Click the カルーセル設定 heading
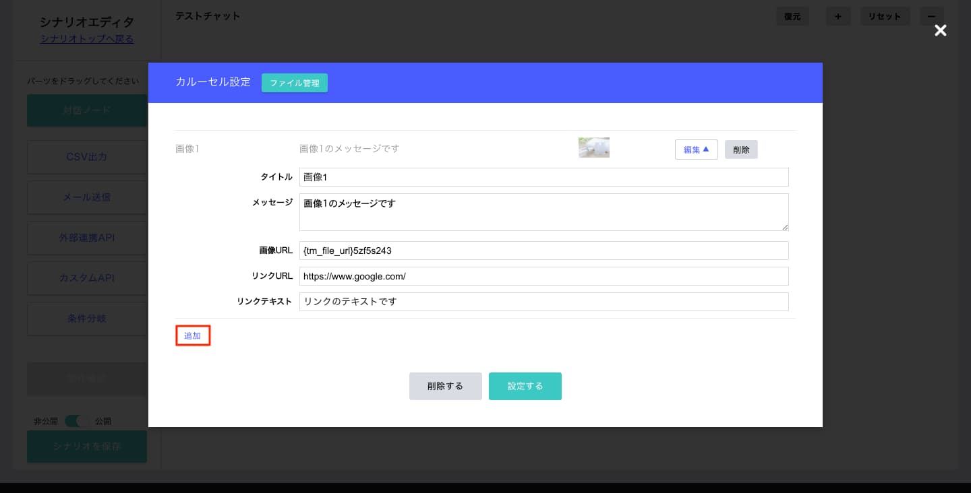The image size is (971, 493). click(213, 82)
